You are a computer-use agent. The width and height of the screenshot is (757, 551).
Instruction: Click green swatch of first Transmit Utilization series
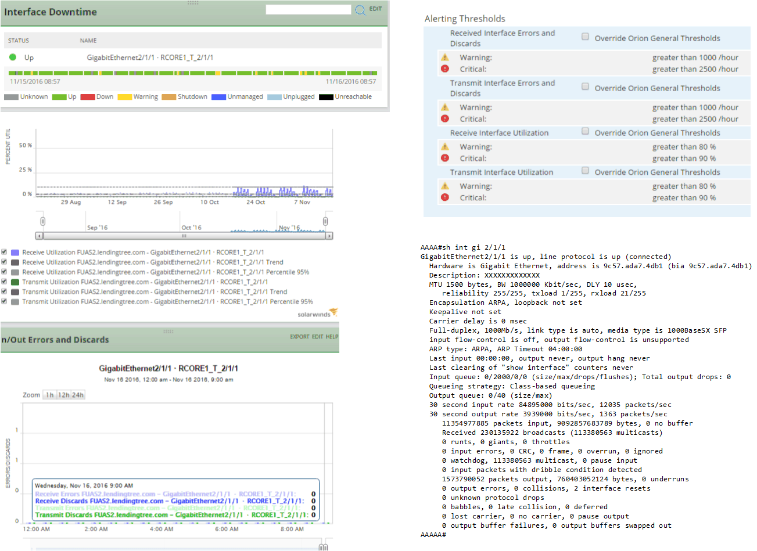pos(15,282)
